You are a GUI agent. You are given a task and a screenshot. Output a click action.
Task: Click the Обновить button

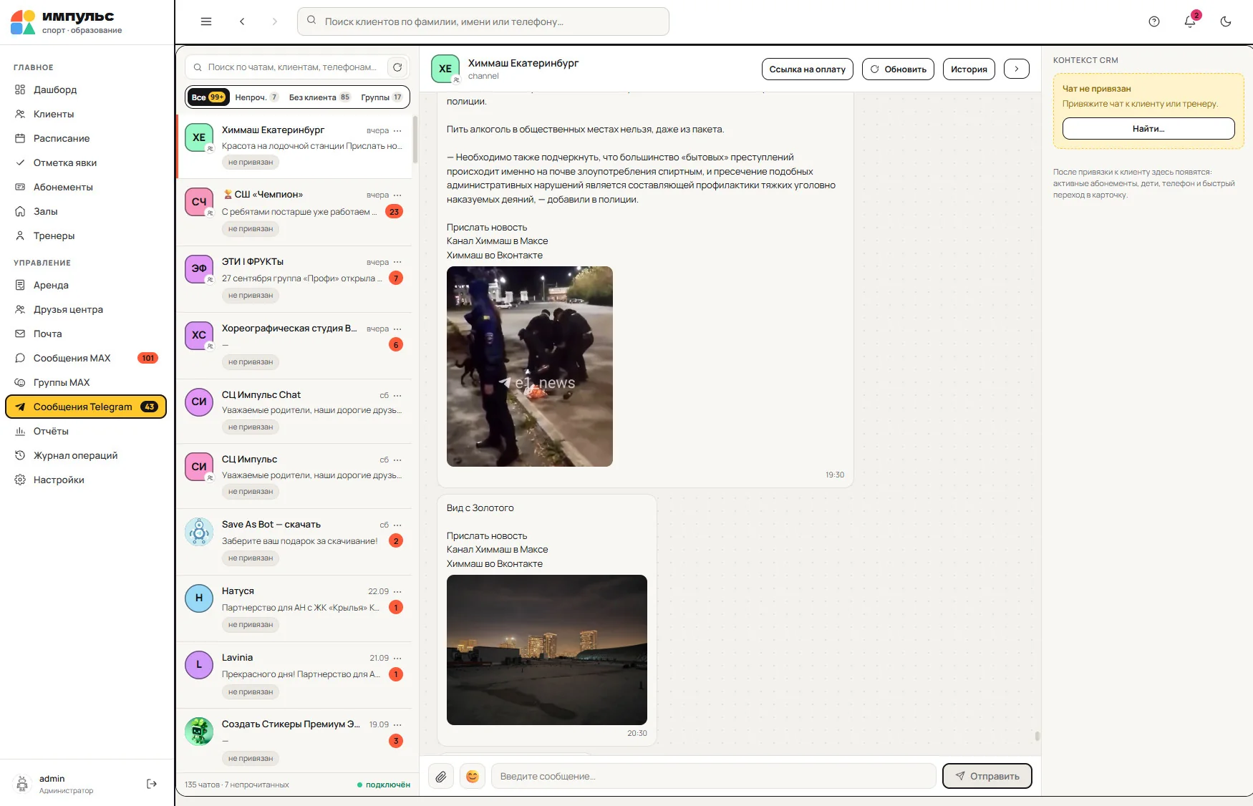point(899,69)
